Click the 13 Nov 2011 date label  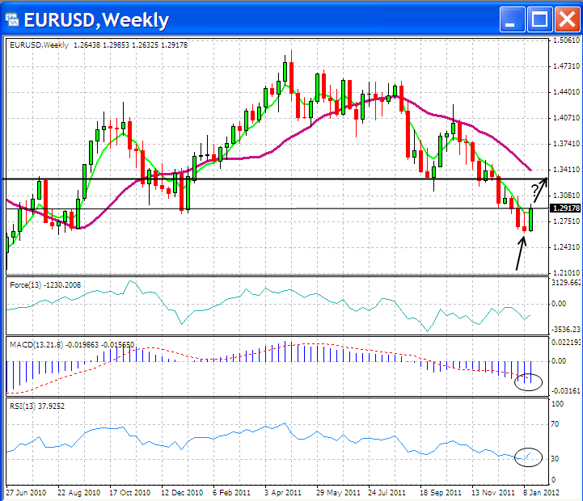(493, 493)
